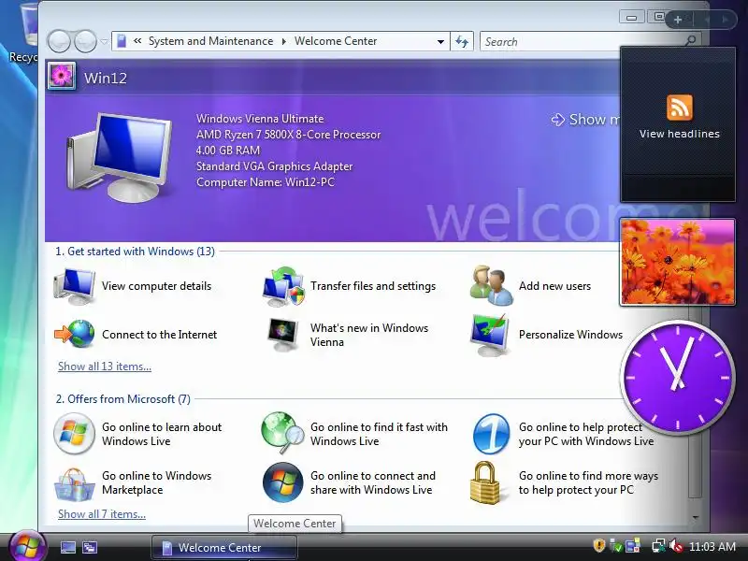Open the security shield tray icon
The height and width of the screenshot is (561, 748).
point(599,546)
